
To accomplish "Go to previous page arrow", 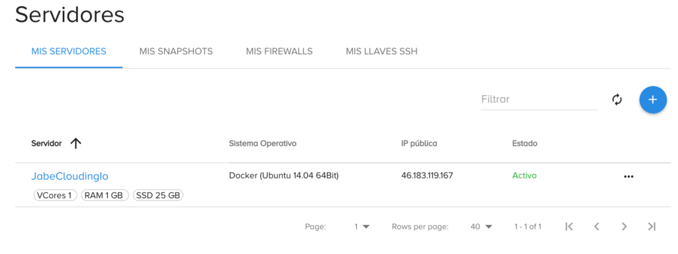I will point(597,226).
